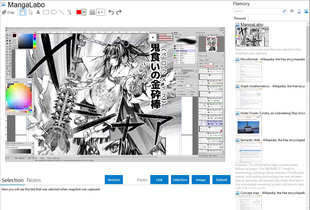Pick the ellipse shape tool
This screenshot has height=210, width=310.
coord(54,12)
